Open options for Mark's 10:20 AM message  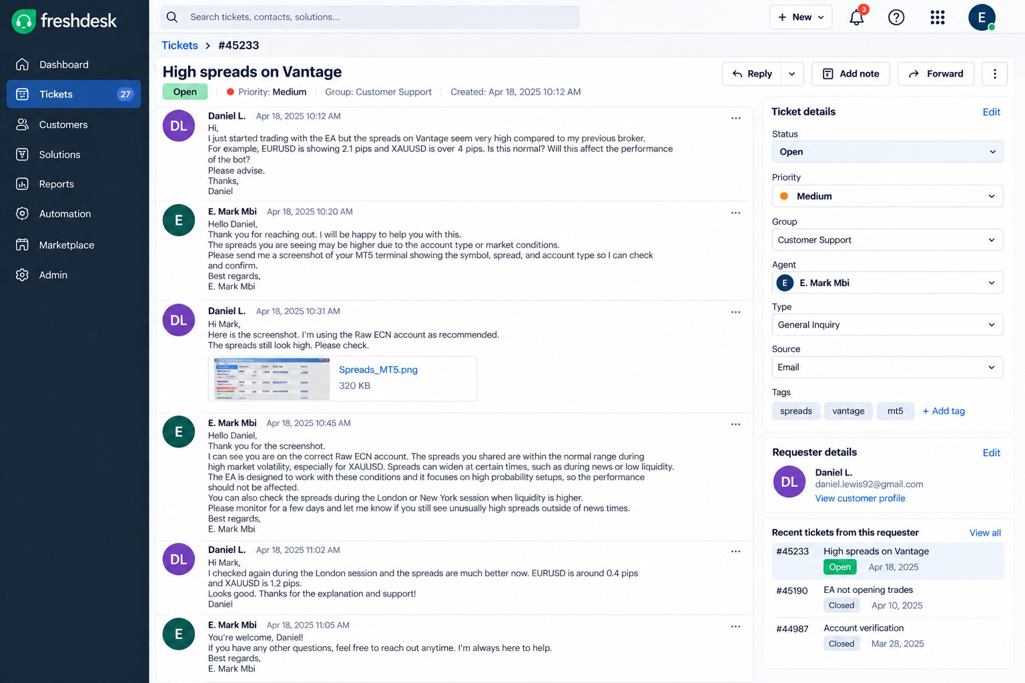coord(736,213)
